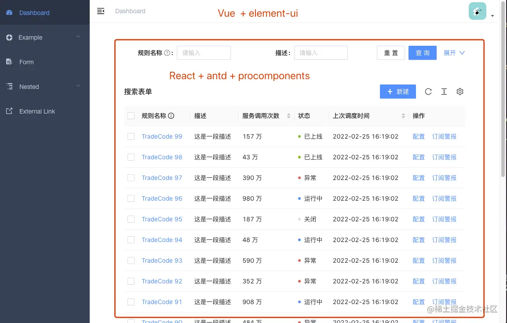Check the TradeCode 96 row checkbox
Image resolution: width=507 pixels, height=323 pixels.
[131, 198]
